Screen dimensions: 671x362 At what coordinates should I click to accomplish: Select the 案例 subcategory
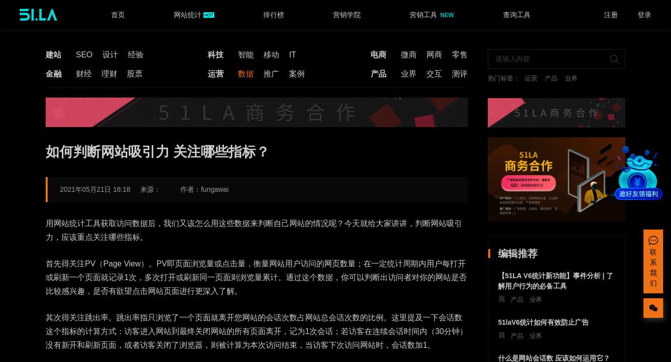297,74
